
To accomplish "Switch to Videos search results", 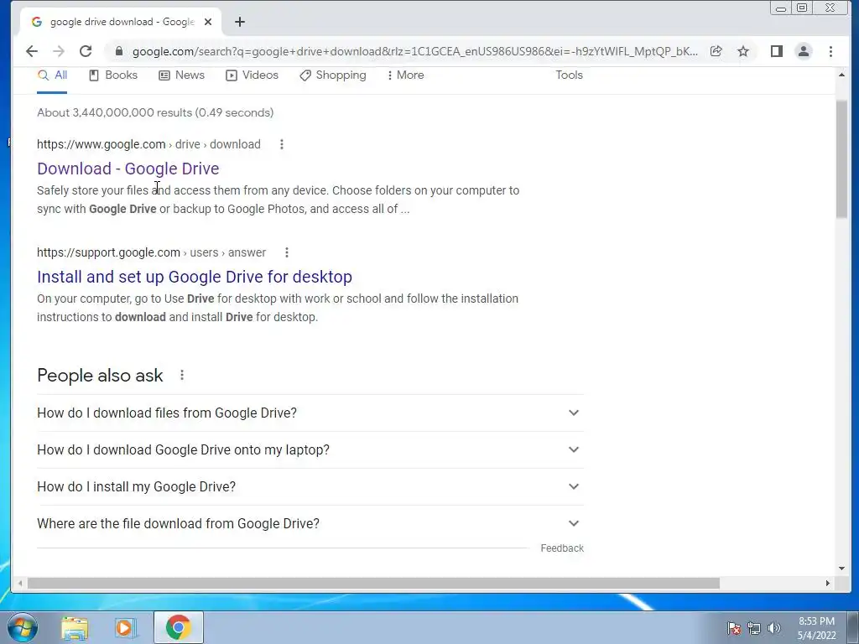I will tap(252, 75).
